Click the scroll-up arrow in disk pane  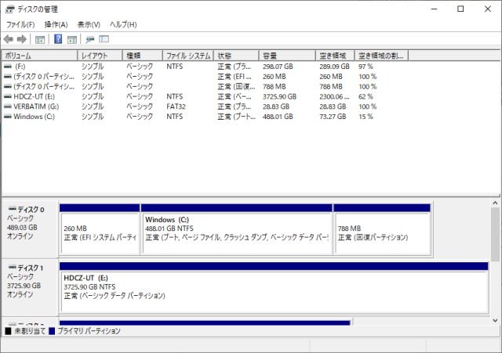[x=495, y=203]
